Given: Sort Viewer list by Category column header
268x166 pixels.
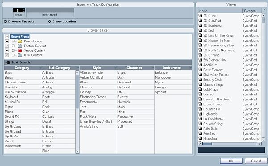Looking at the screenshot, I should 252,11.
